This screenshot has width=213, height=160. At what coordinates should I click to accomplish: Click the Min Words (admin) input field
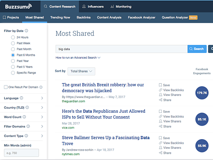[x=21, y=153]
